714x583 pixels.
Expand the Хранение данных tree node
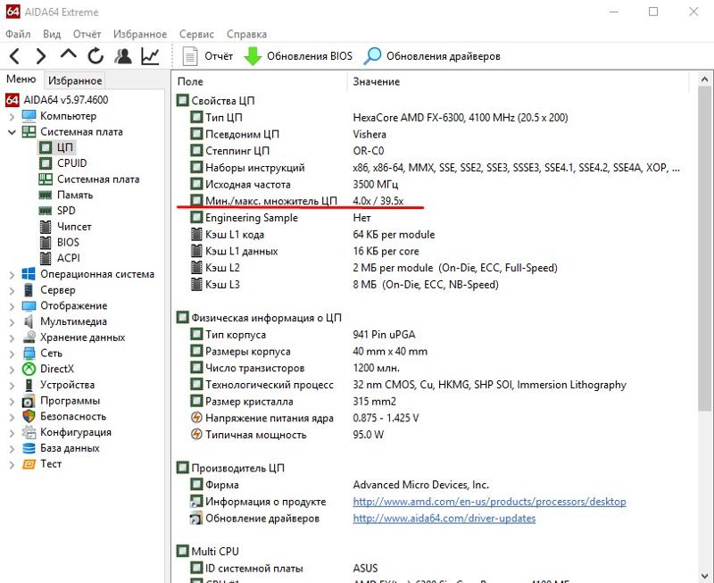tap(12, 338)
